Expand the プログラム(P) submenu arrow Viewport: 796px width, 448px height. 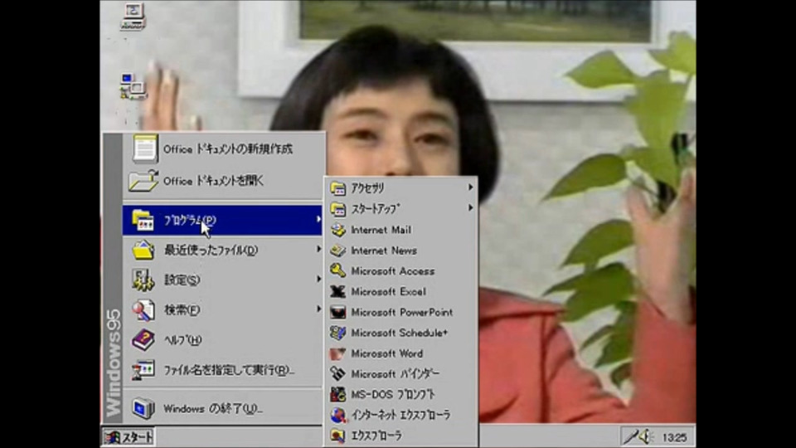pos(318,219)
